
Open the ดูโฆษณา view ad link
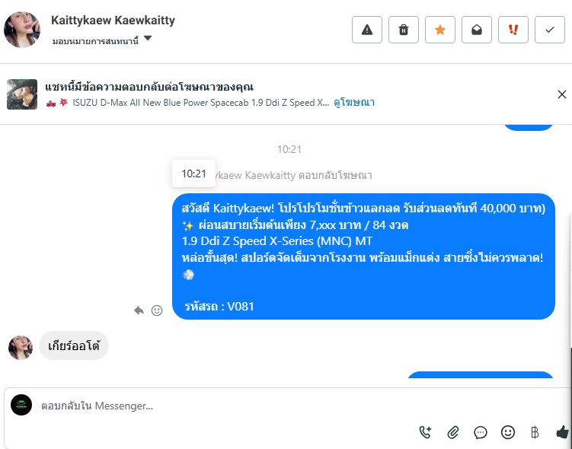354,103
